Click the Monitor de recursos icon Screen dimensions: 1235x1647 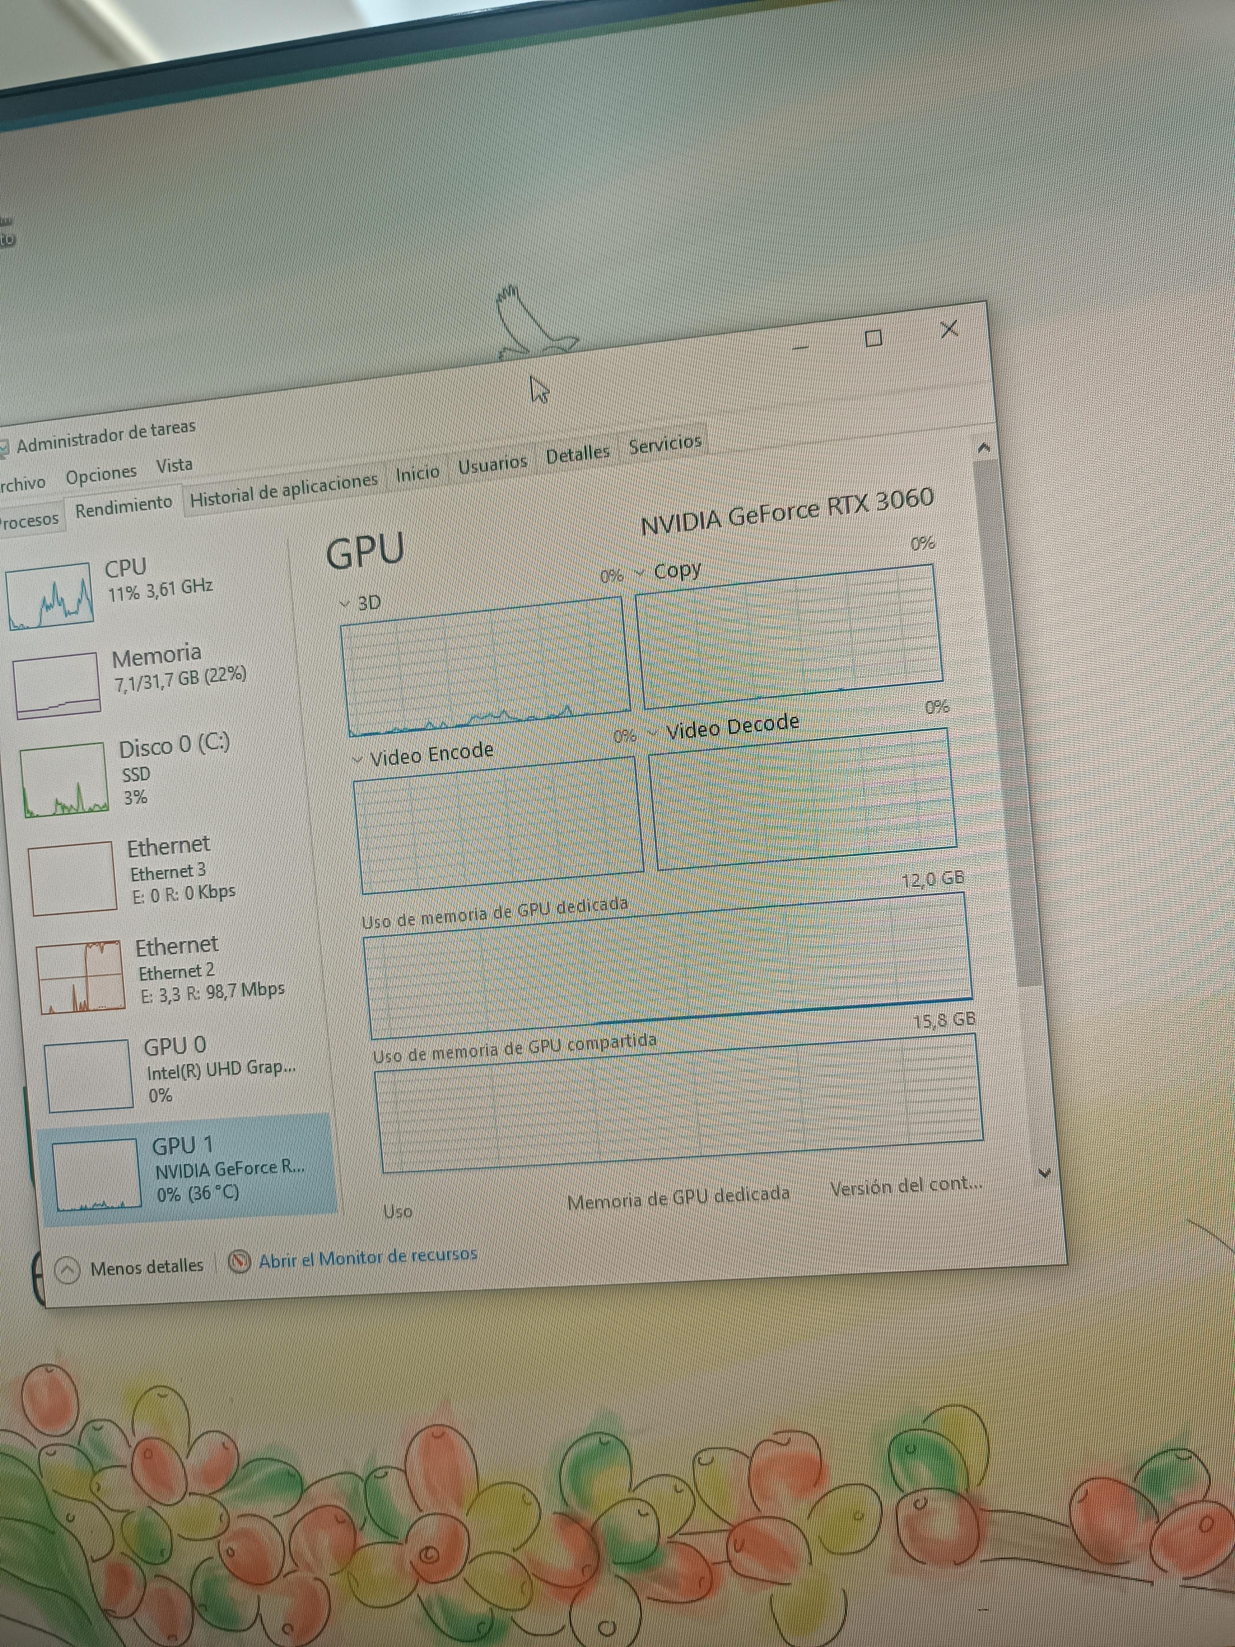pyautogui.click(x=239, y=1262)
